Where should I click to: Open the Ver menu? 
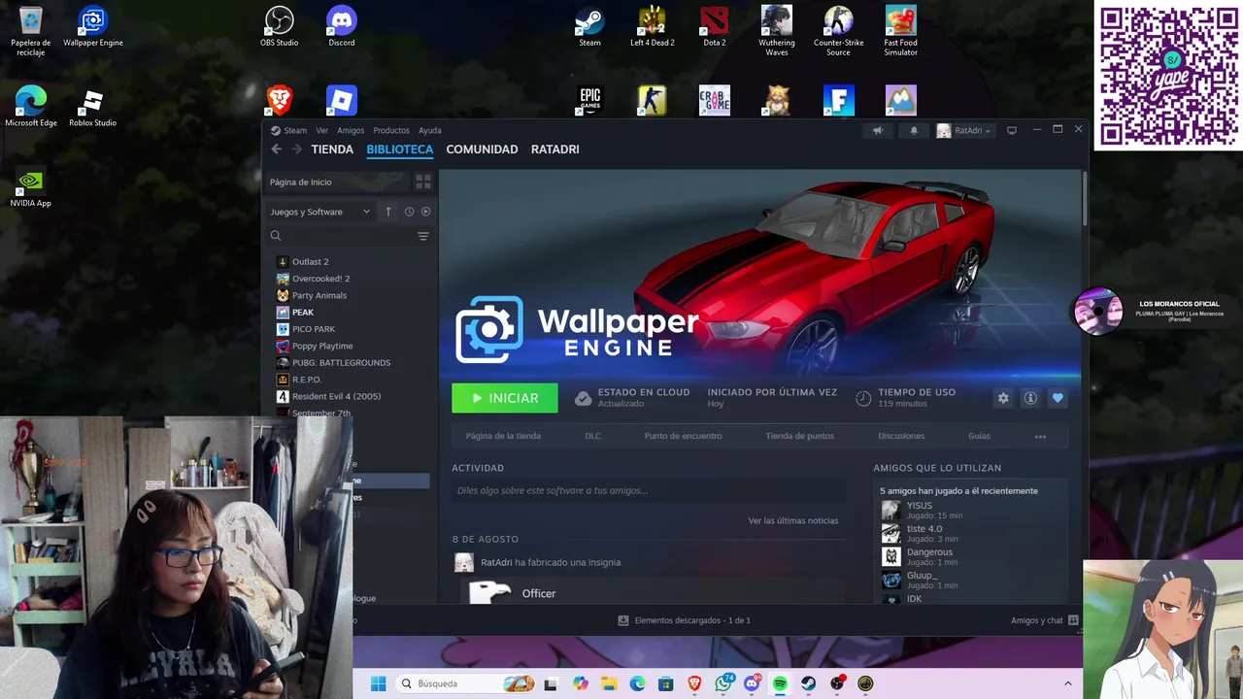pyautogui.click(x=321, y=130)
